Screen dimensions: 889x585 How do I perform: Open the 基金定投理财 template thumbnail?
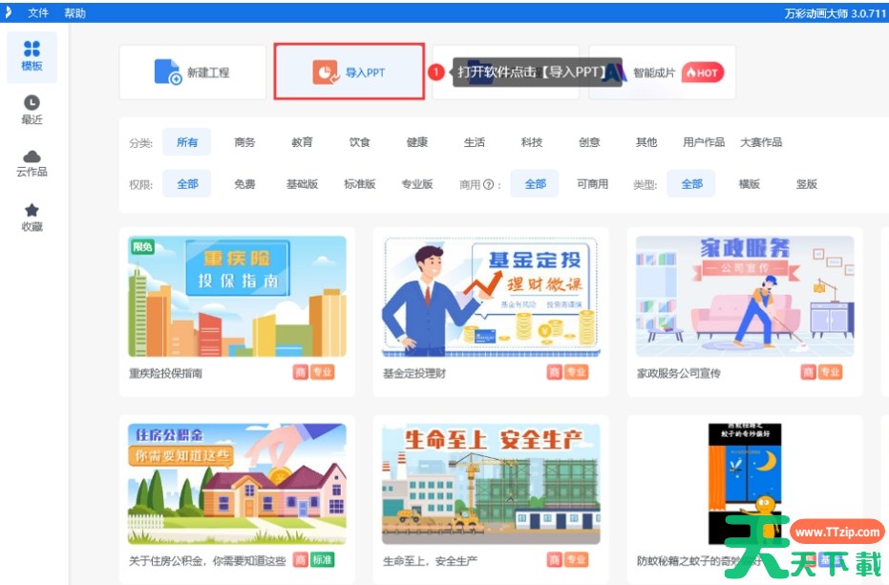pos(491,297)
